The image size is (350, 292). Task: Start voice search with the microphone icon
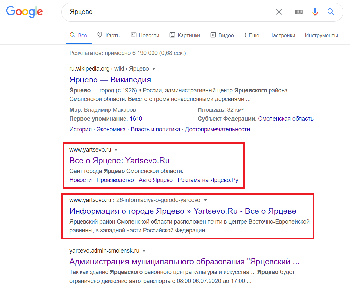[x=315, y=12]
